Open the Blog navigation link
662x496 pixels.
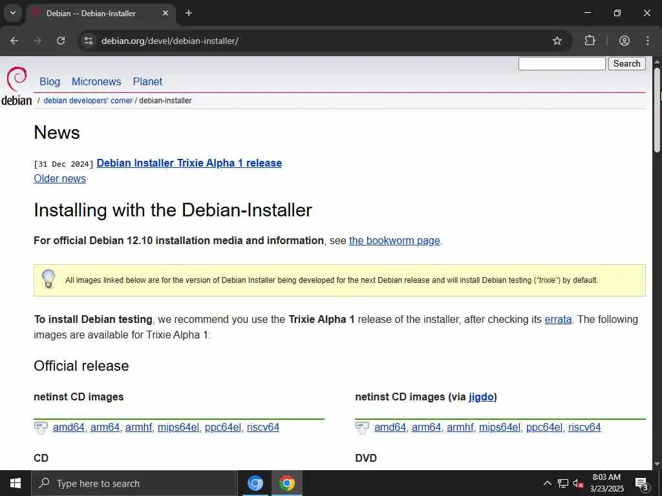tap(50, 82)
